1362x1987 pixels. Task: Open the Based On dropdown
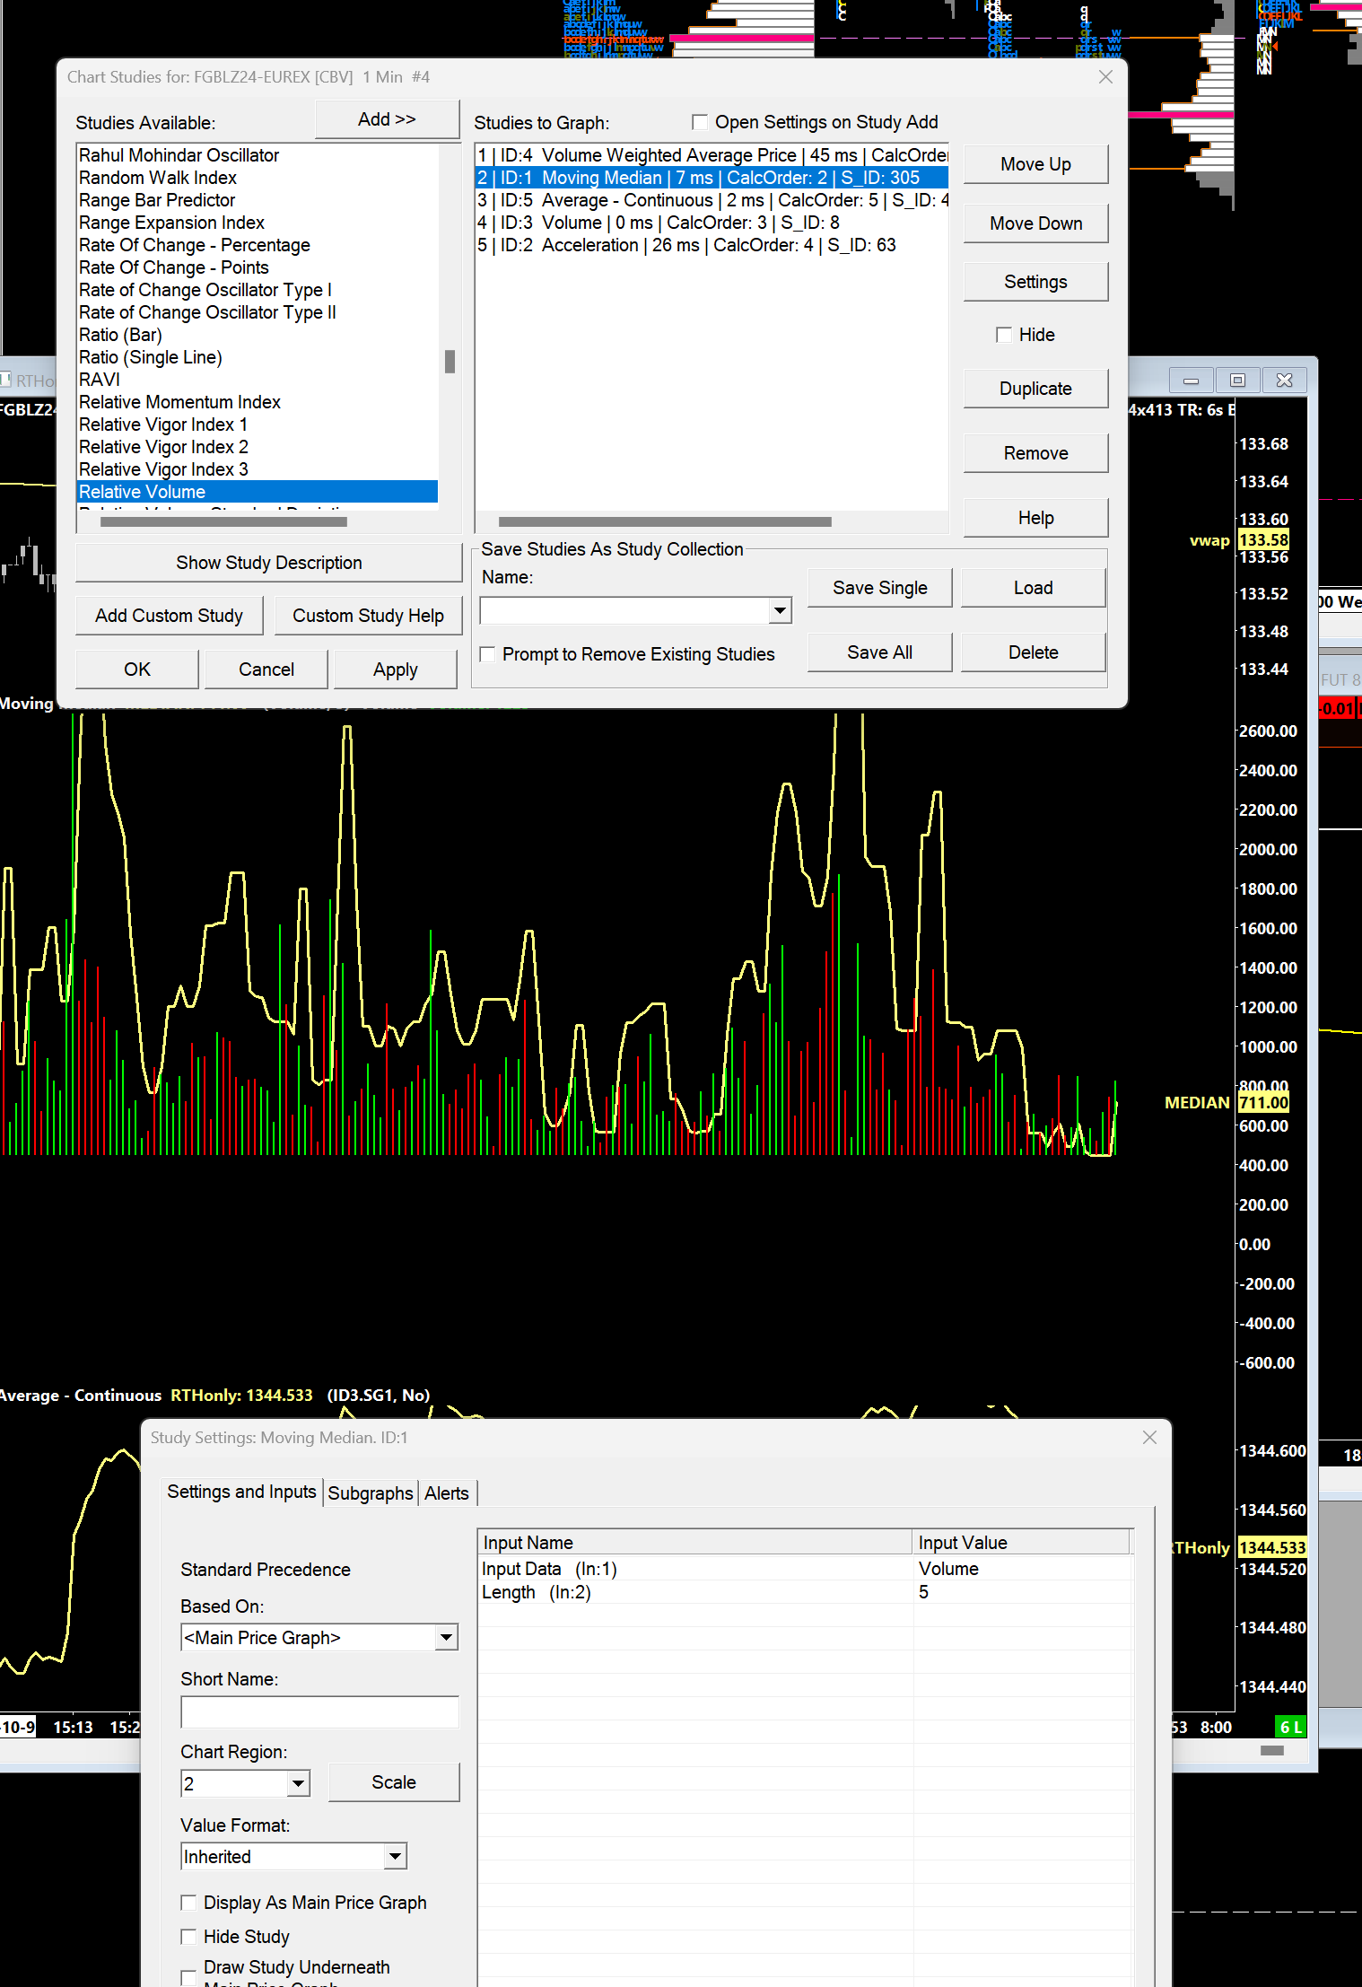pyautogui.click(x=446, y=1638)
